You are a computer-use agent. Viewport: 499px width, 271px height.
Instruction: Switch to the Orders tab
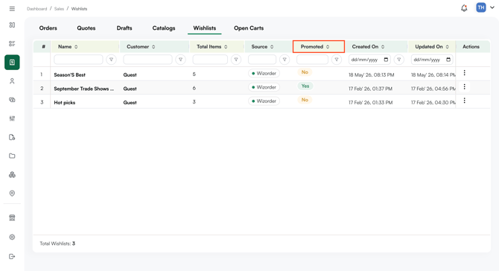(48, 28)
